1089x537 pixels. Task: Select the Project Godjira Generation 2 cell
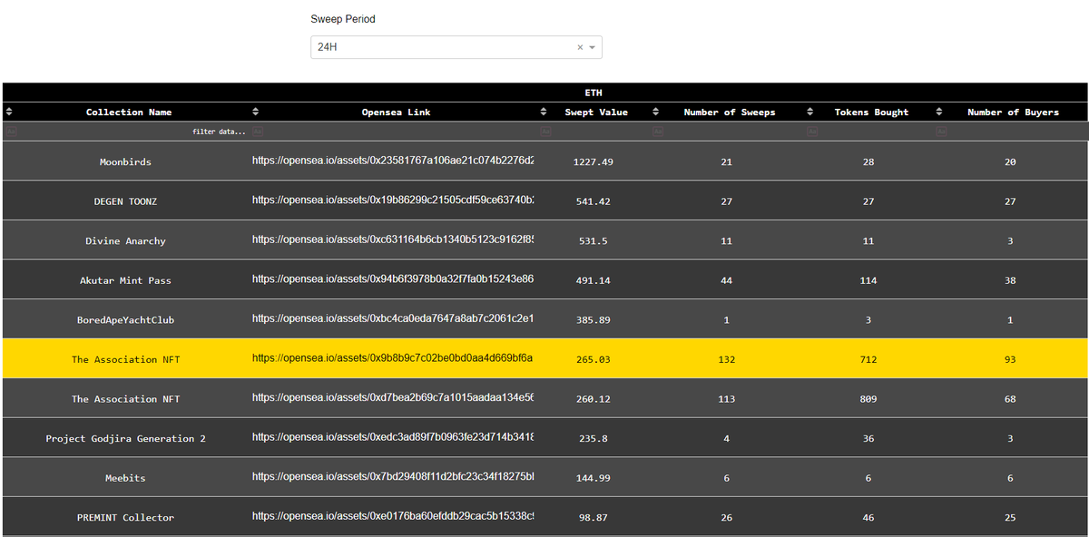point(125,438)
